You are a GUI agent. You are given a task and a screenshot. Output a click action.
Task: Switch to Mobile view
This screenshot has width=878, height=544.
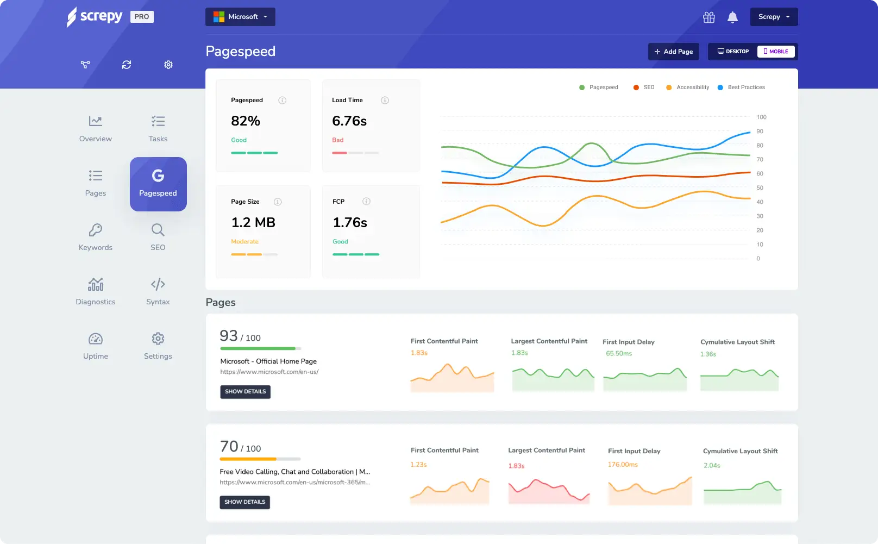776,52
